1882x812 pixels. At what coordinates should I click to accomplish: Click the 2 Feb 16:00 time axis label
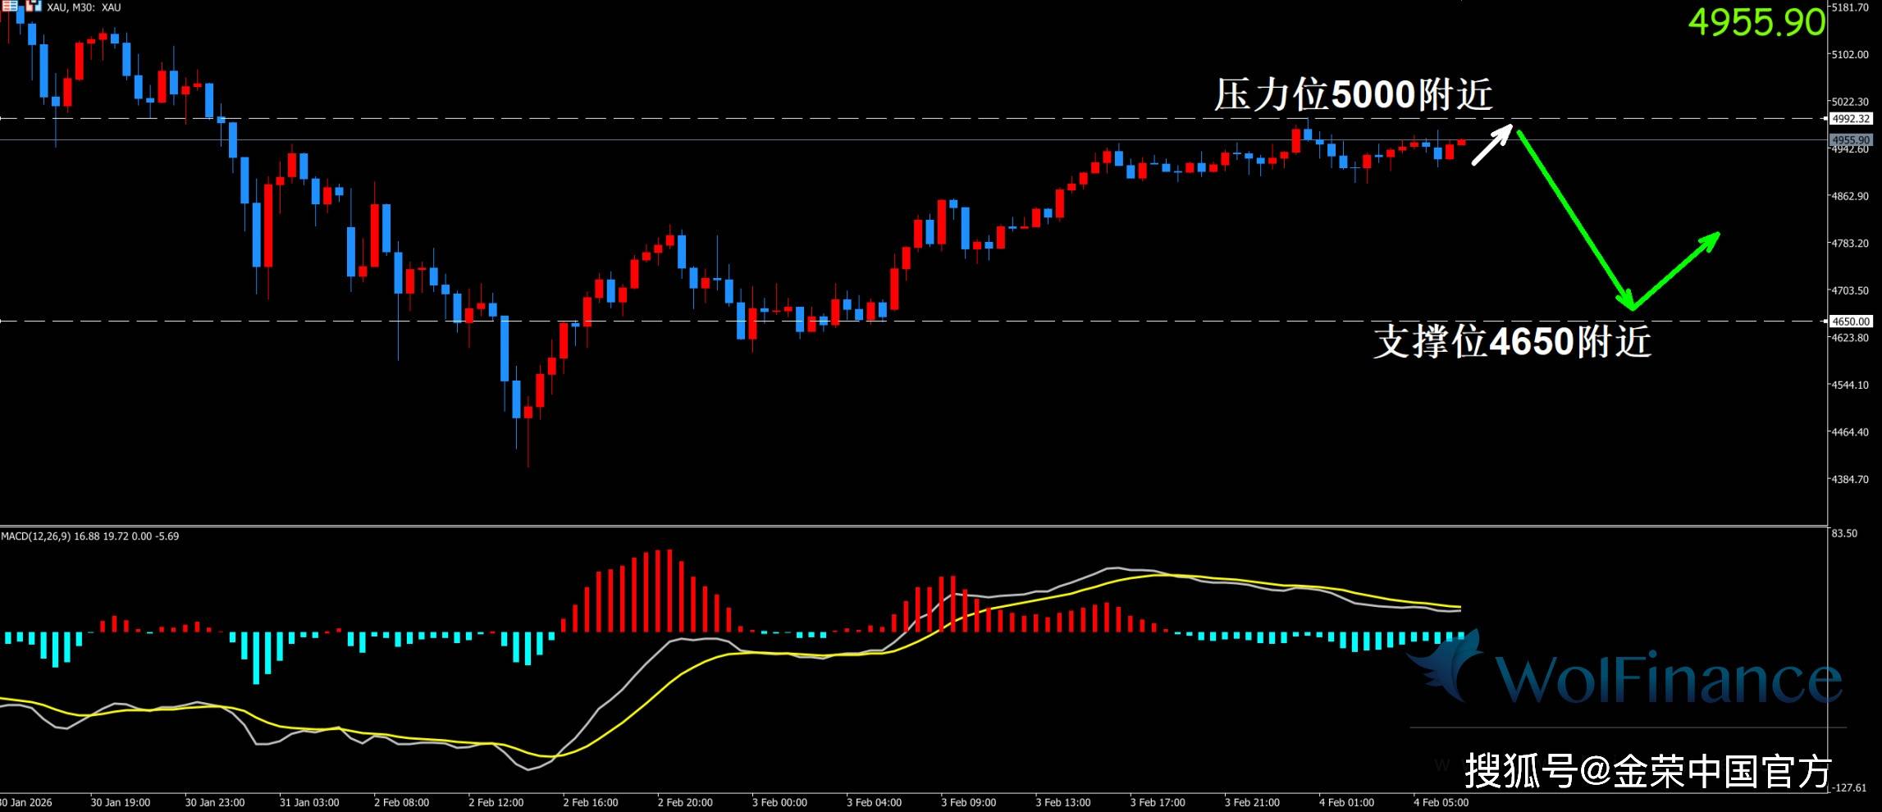[x=591, y=802]
